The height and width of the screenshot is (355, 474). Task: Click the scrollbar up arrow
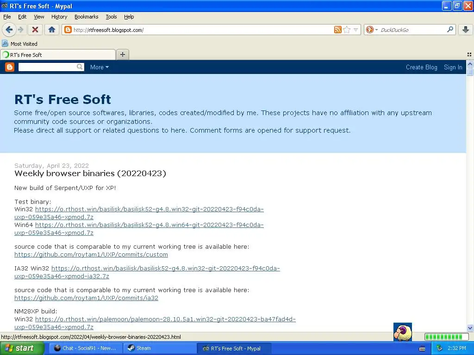(470, 64)
